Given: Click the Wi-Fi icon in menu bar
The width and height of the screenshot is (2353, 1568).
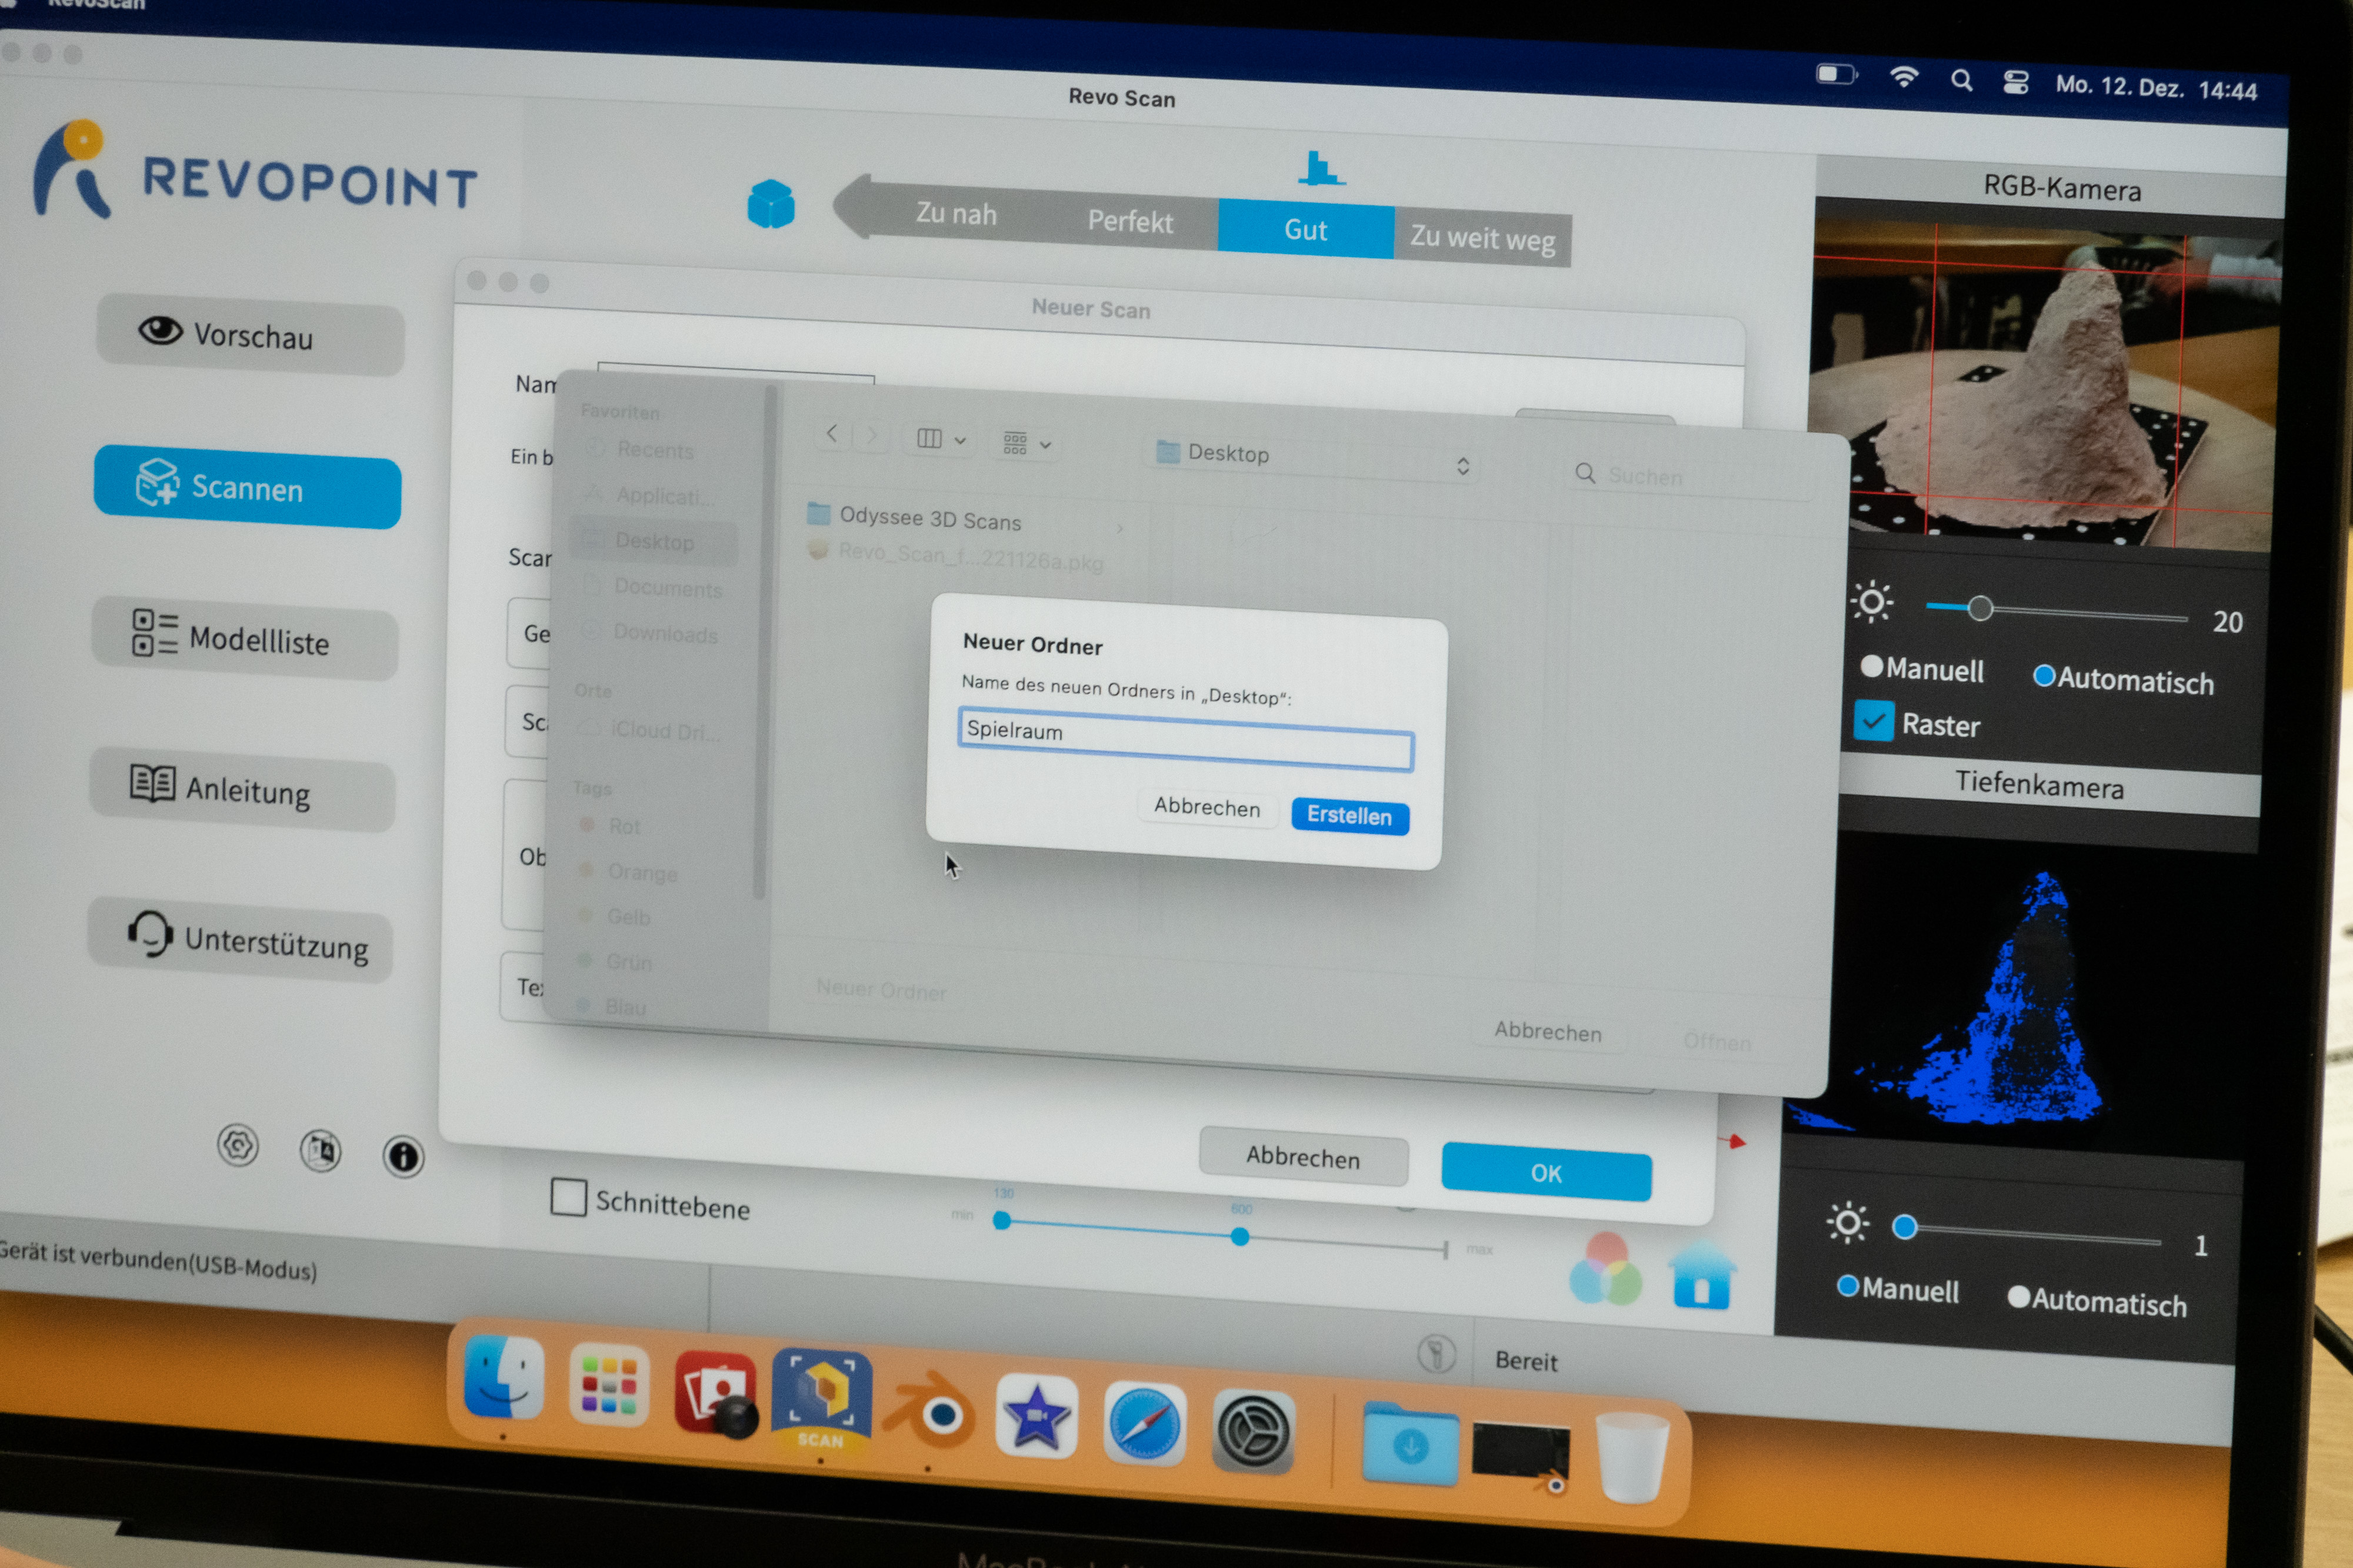Looking at the screenshot, I should [1904, 77].
